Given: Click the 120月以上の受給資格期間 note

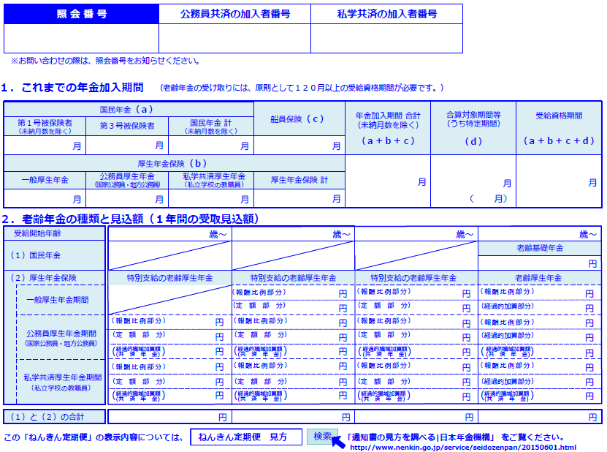Looking at the screenshot, I should tap(302, 88).
